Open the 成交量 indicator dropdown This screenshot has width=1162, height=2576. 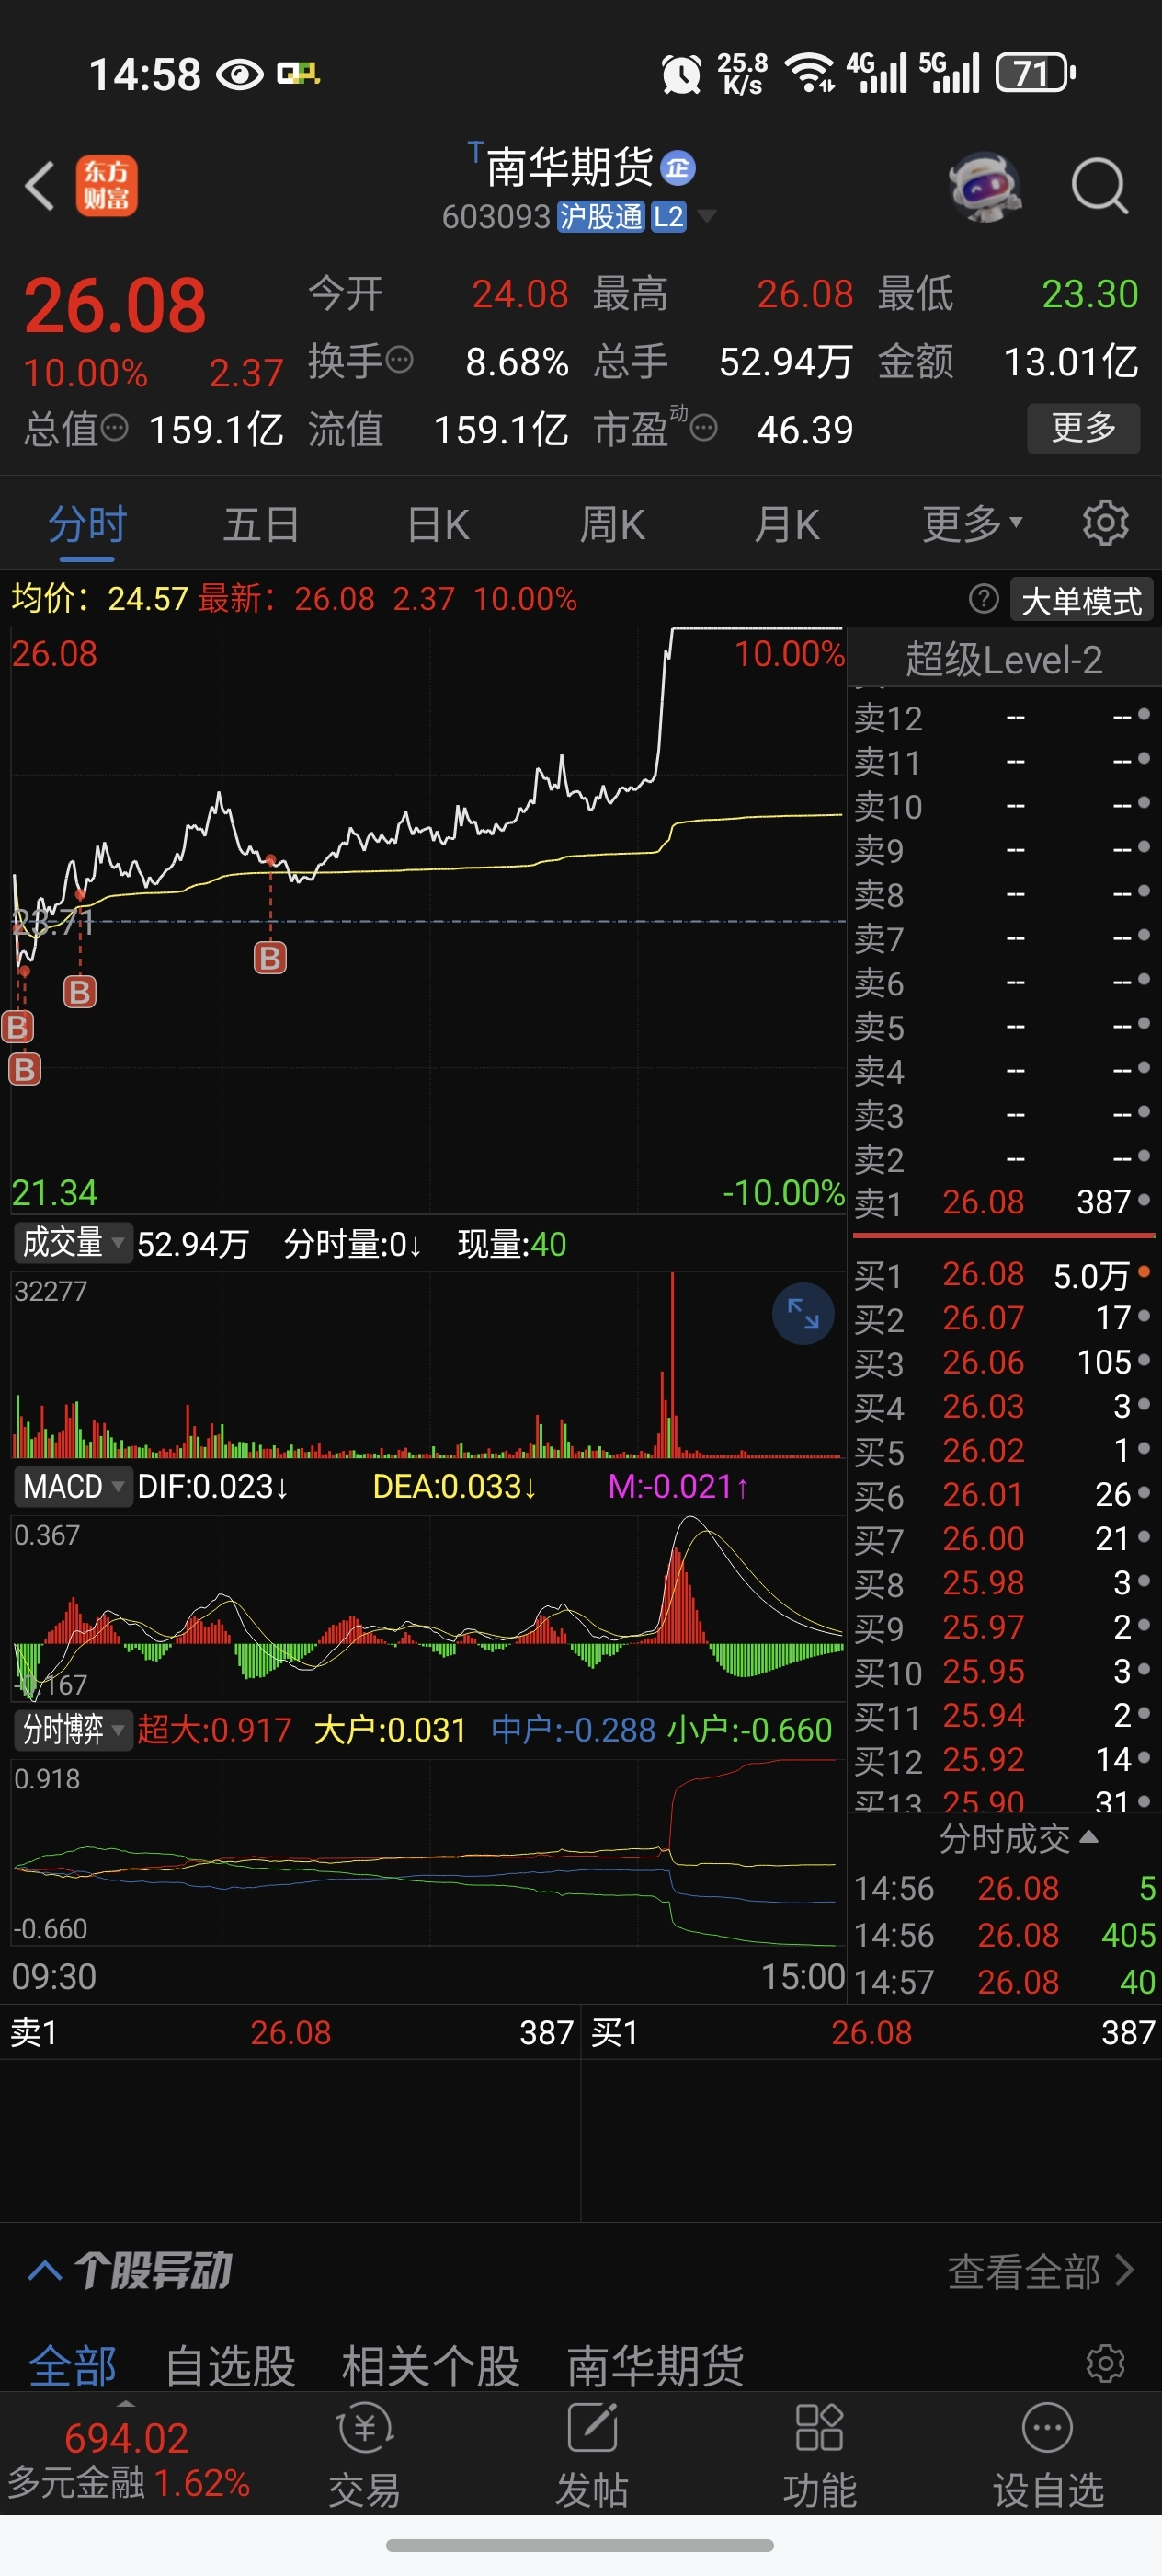(73, 1243)
